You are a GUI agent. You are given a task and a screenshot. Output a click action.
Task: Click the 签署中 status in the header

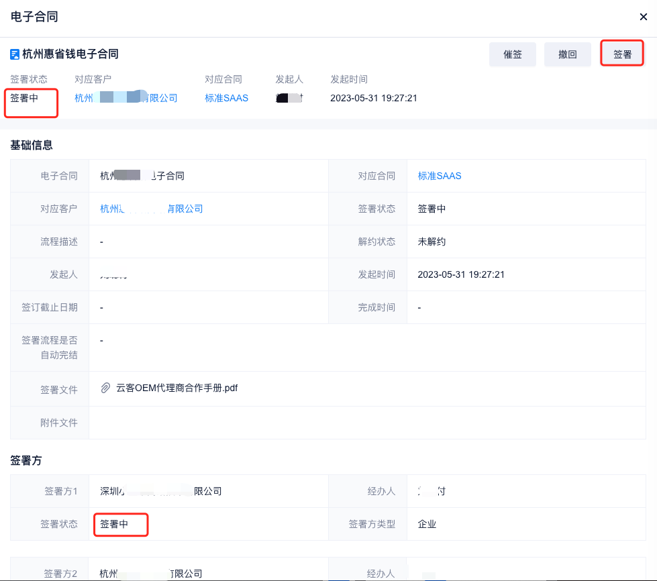[x=24, y=98]
